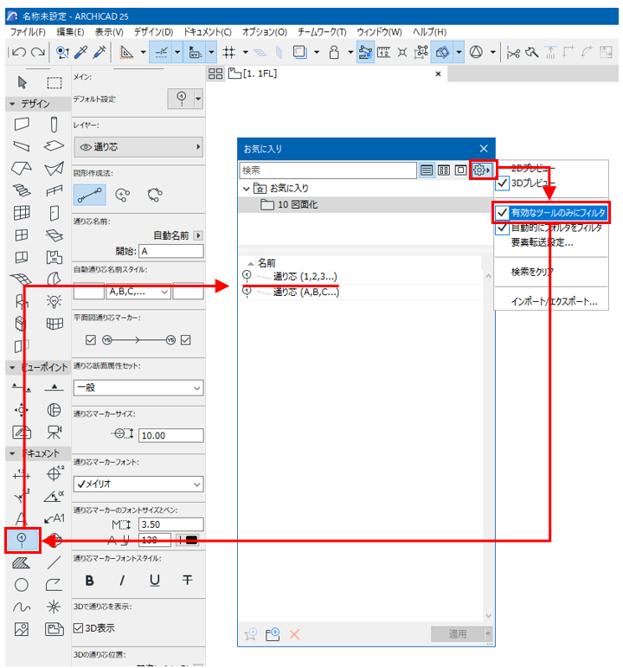Open favorites gear settings menu

482,170
